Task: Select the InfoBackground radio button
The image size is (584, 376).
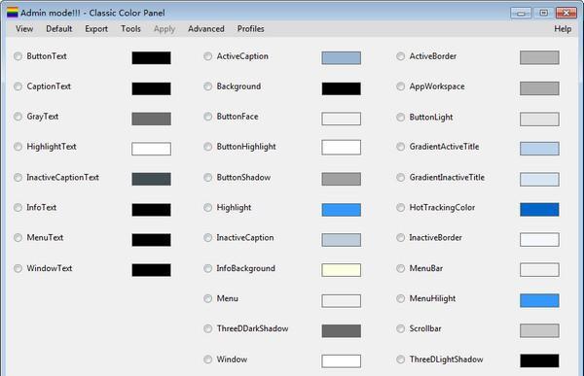Action: (x=208, y=268)
